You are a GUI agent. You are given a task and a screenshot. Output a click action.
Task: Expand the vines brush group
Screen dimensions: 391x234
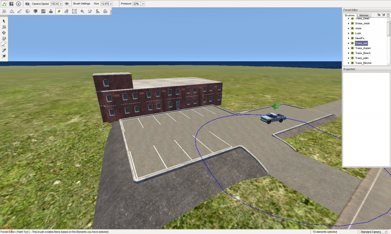point(349,28)
